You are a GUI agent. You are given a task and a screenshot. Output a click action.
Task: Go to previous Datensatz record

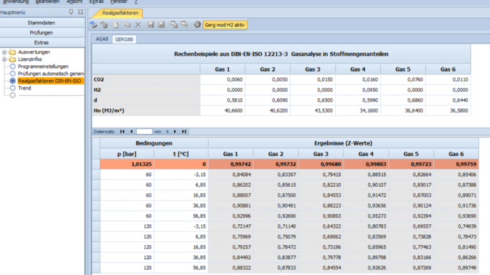[x=131, y=132]
